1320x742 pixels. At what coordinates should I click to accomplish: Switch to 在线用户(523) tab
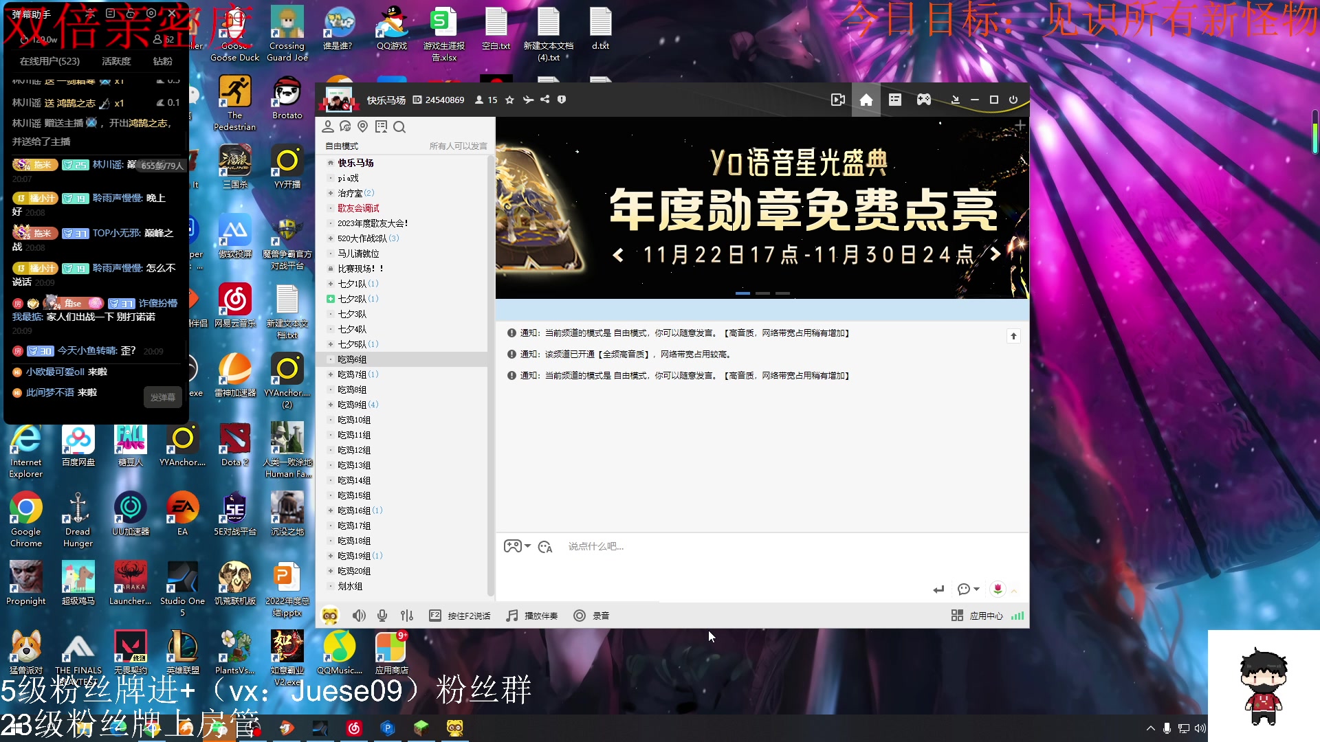pos(49,61)
